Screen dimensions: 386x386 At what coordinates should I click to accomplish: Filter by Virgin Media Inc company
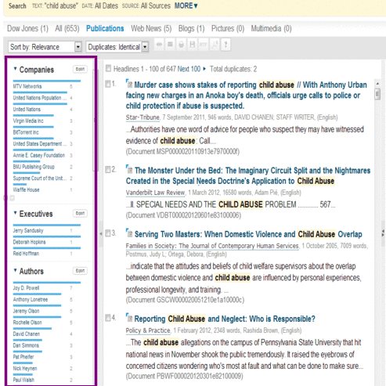click(x=28, y=121)
